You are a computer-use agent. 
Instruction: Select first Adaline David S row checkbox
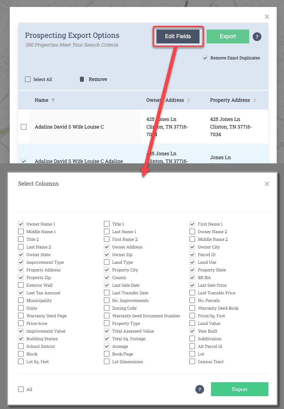[x=24, y=127]
